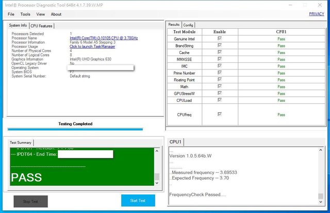Screen dimensions: 330x213
Task: Select the Results tab
Action: pos(174,24)
